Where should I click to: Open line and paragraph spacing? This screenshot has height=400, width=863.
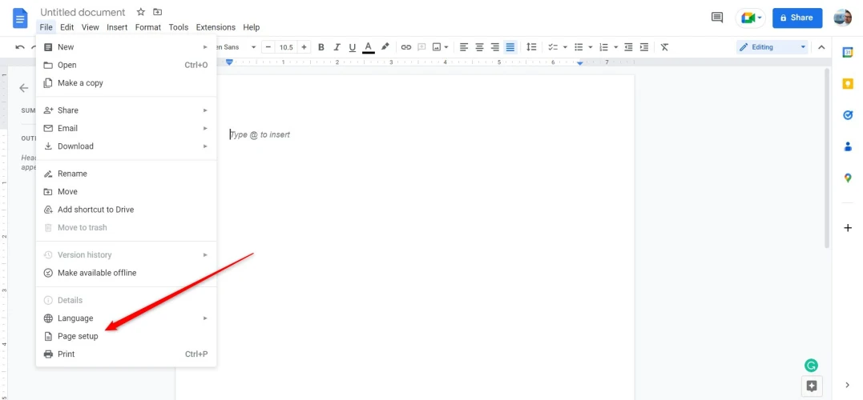click(530, 47)
